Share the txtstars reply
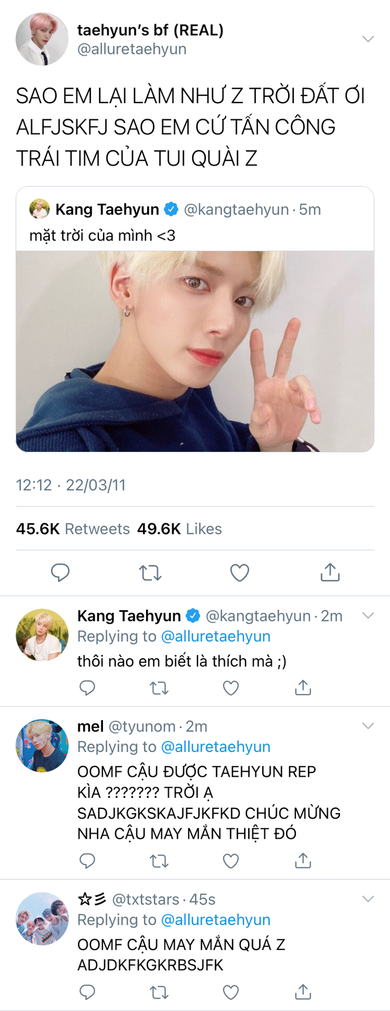 tap(303, 992)
